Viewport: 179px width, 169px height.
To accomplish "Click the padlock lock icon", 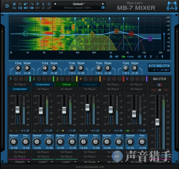I will (43, 8).
